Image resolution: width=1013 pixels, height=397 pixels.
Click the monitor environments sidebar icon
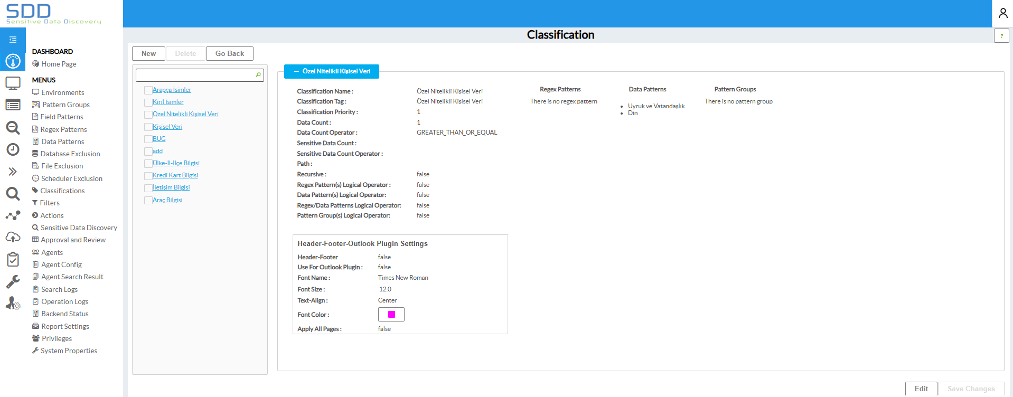pyautogui.click(x=13, y=83)
